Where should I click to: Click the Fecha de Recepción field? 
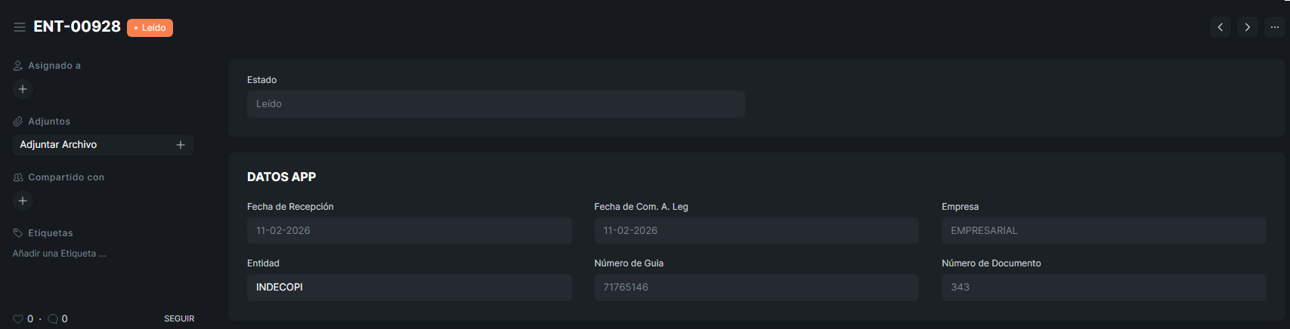pyautogui.click(x=409, y=231)
